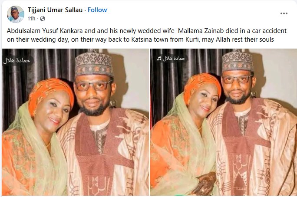Open Tijjani Umar Sallau's profile picture

click(16, 14)
